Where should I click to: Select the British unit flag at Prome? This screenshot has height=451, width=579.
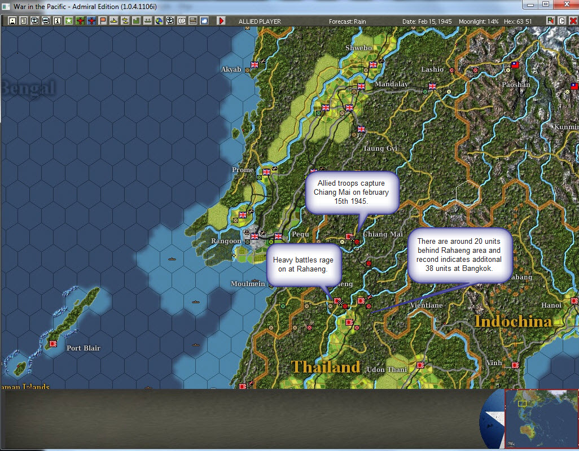pos(266,172)
